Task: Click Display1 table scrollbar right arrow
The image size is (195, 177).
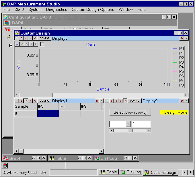Action: pos(102,151)
